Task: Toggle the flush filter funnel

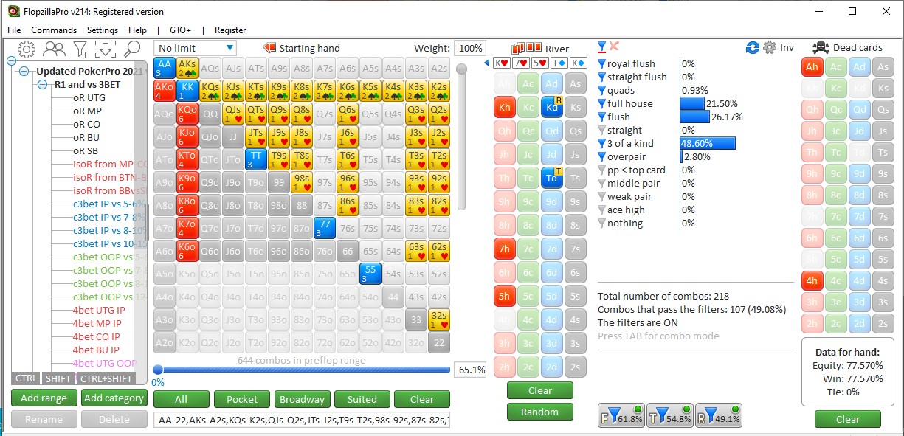Action: (x=601, y=117)
